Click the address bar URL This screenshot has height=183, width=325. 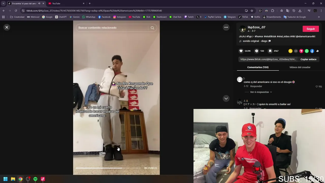94,11
